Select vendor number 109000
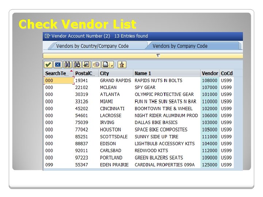This screenshot has height=197, width=263. [210, 158]
